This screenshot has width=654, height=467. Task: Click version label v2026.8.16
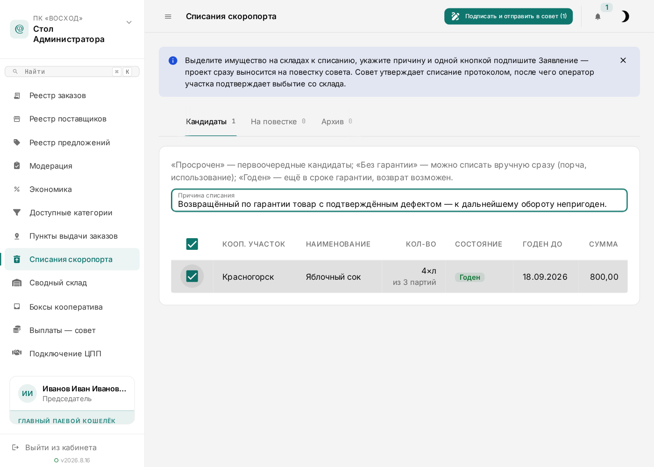[x=75, y=460]
